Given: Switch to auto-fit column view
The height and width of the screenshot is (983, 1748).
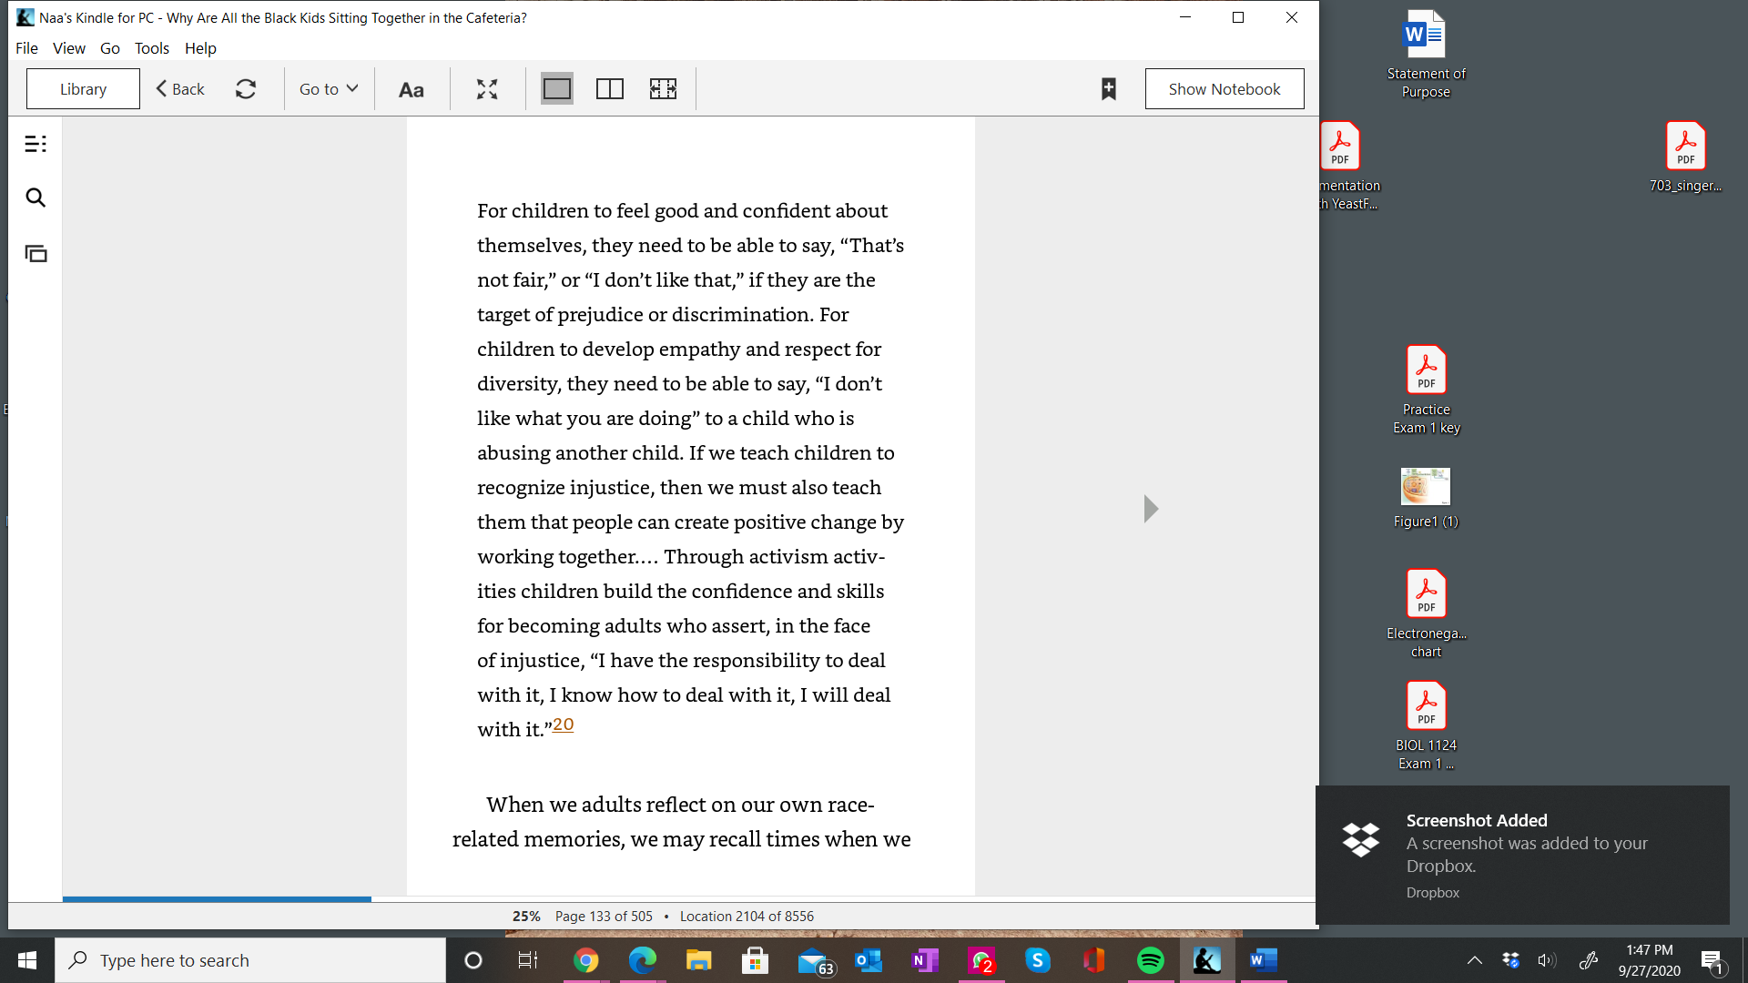Looking at the screenshot, I should pyautogui.click(x=663, y=88).
